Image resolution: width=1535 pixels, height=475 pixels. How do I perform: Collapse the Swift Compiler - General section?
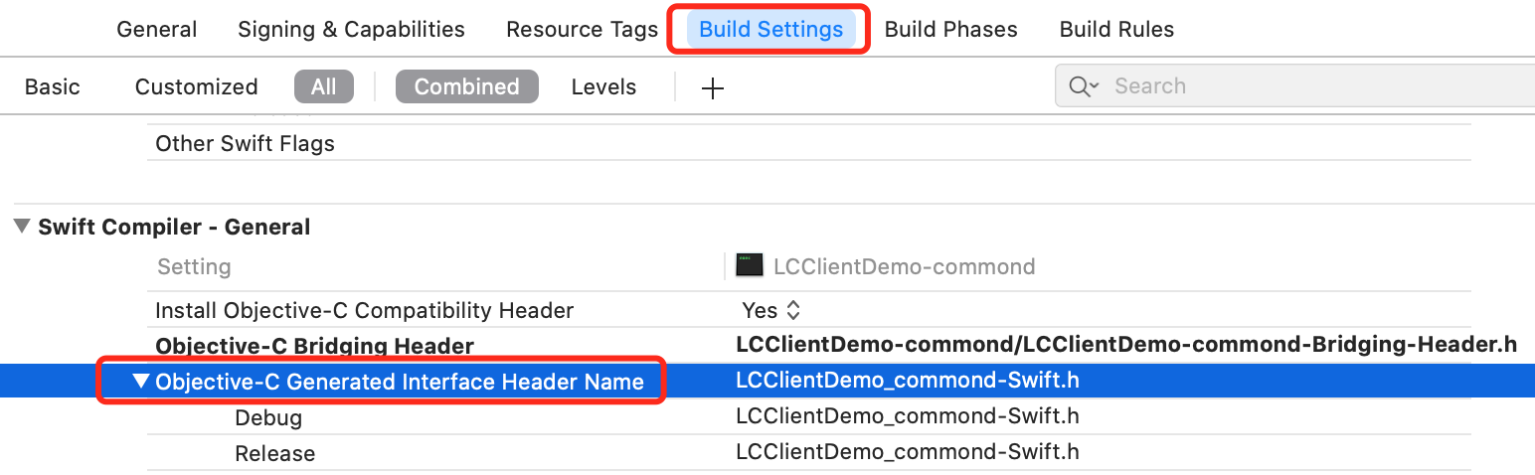tap(22, 227)
